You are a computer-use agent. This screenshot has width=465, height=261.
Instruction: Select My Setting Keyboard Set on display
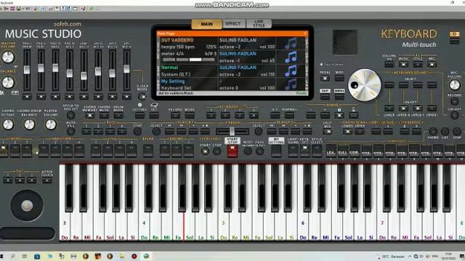pos(189,85)
